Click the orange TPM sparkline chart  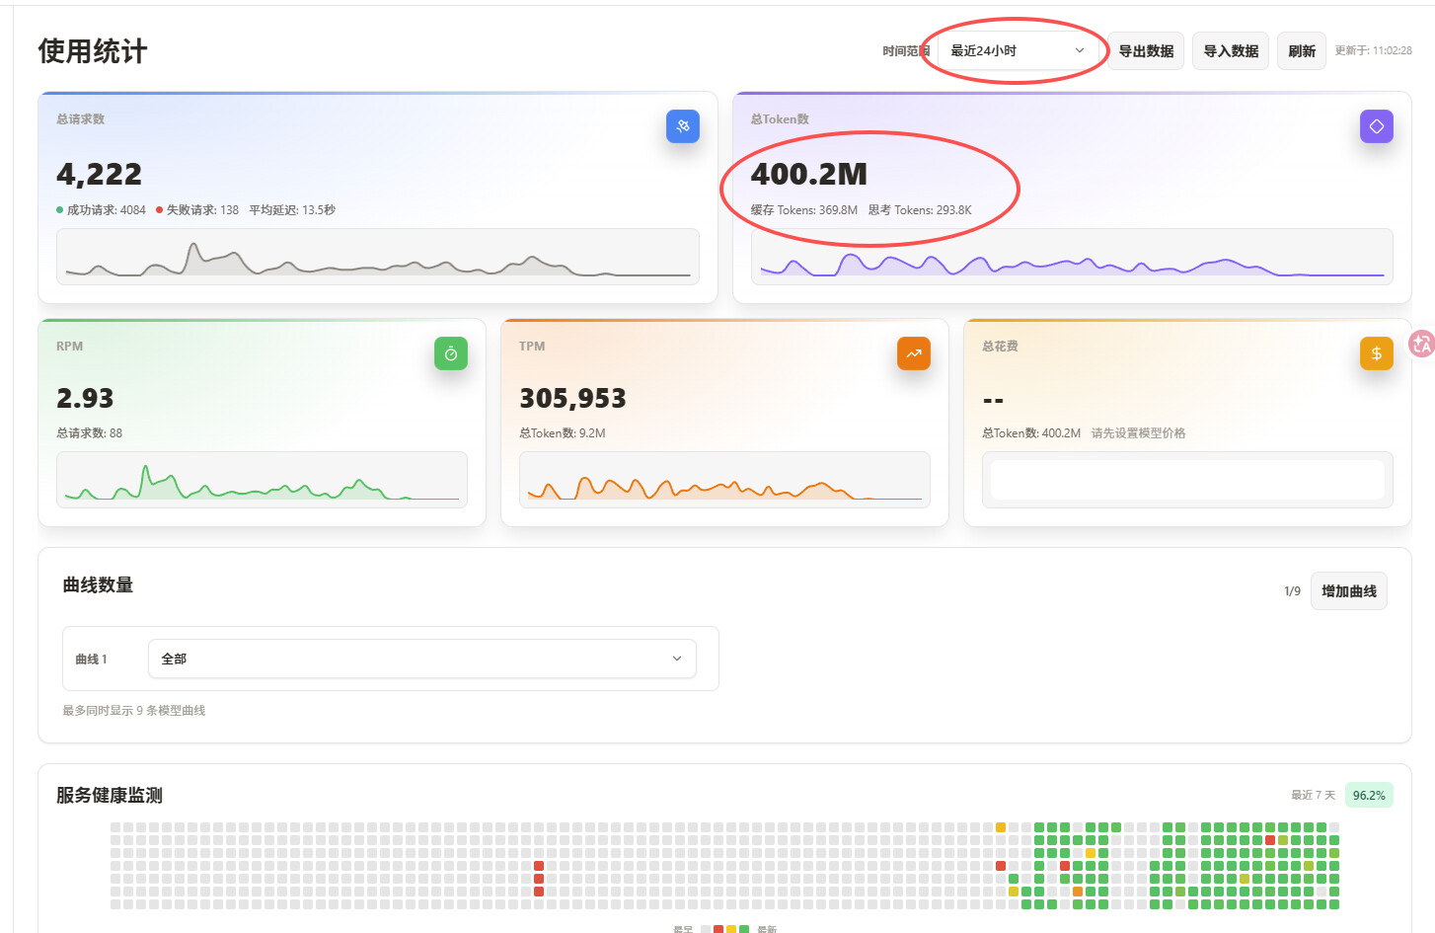(x=724, y=480)
